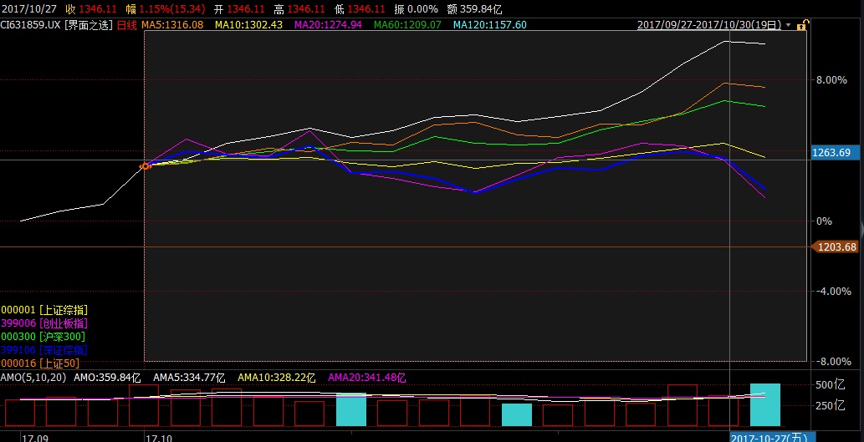Click the unlock padlock icon
The height and width of the screenshot is (442, 864).
pyautogui.click(x=801, y=26)
